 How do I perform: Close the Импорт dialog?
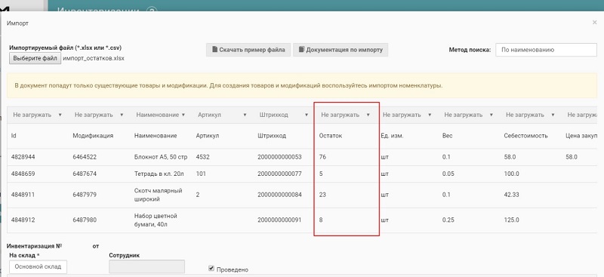(x=594, y=23)
